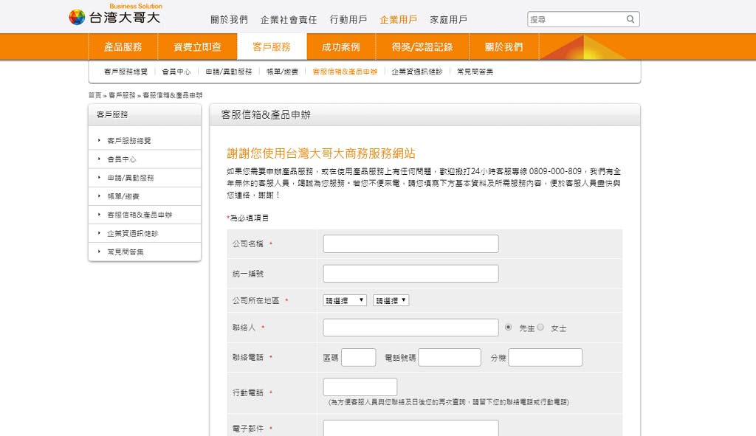Viewport: 756px width, 436px height.
Task: Click the 電話號碼 input field
Action: [450, 358]
